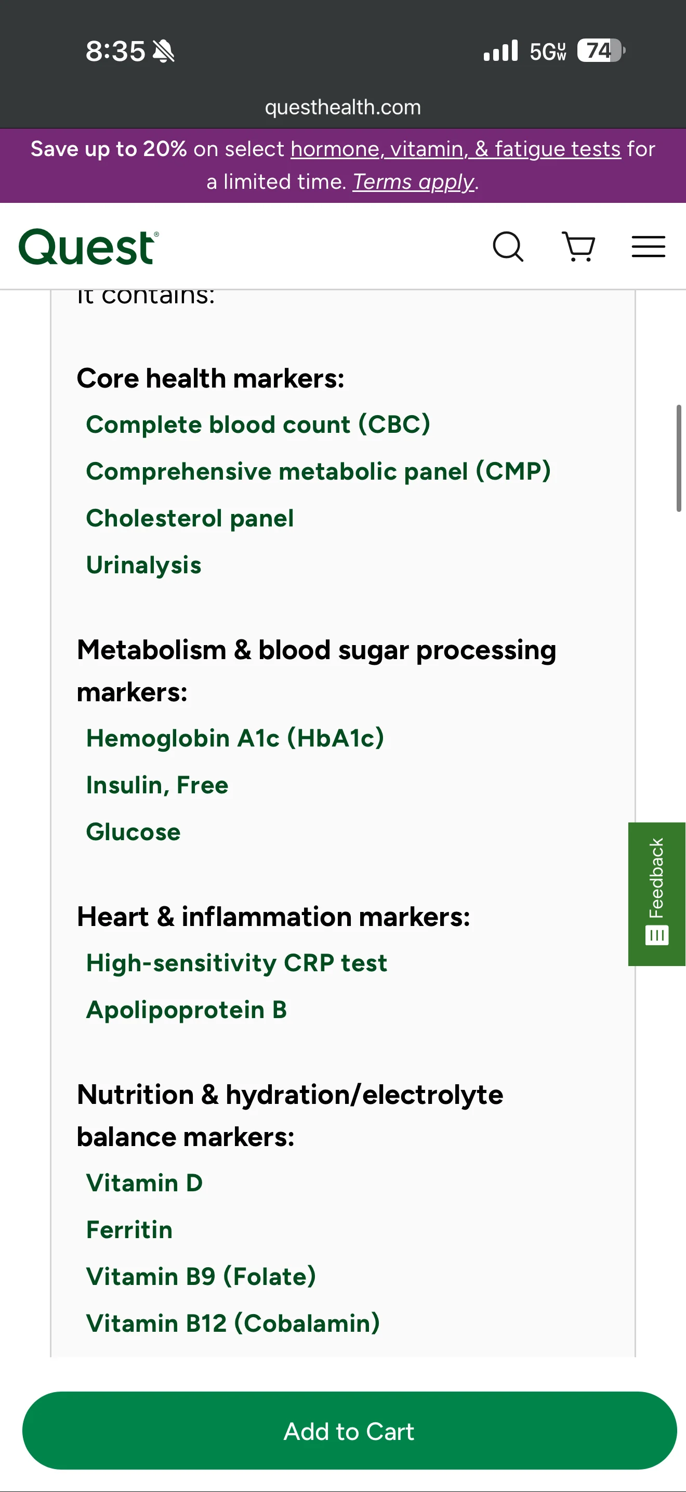The width and height of the screenshot is (686, 1492).
Task: Tap the Quest logo
Action: click(88, 247)
